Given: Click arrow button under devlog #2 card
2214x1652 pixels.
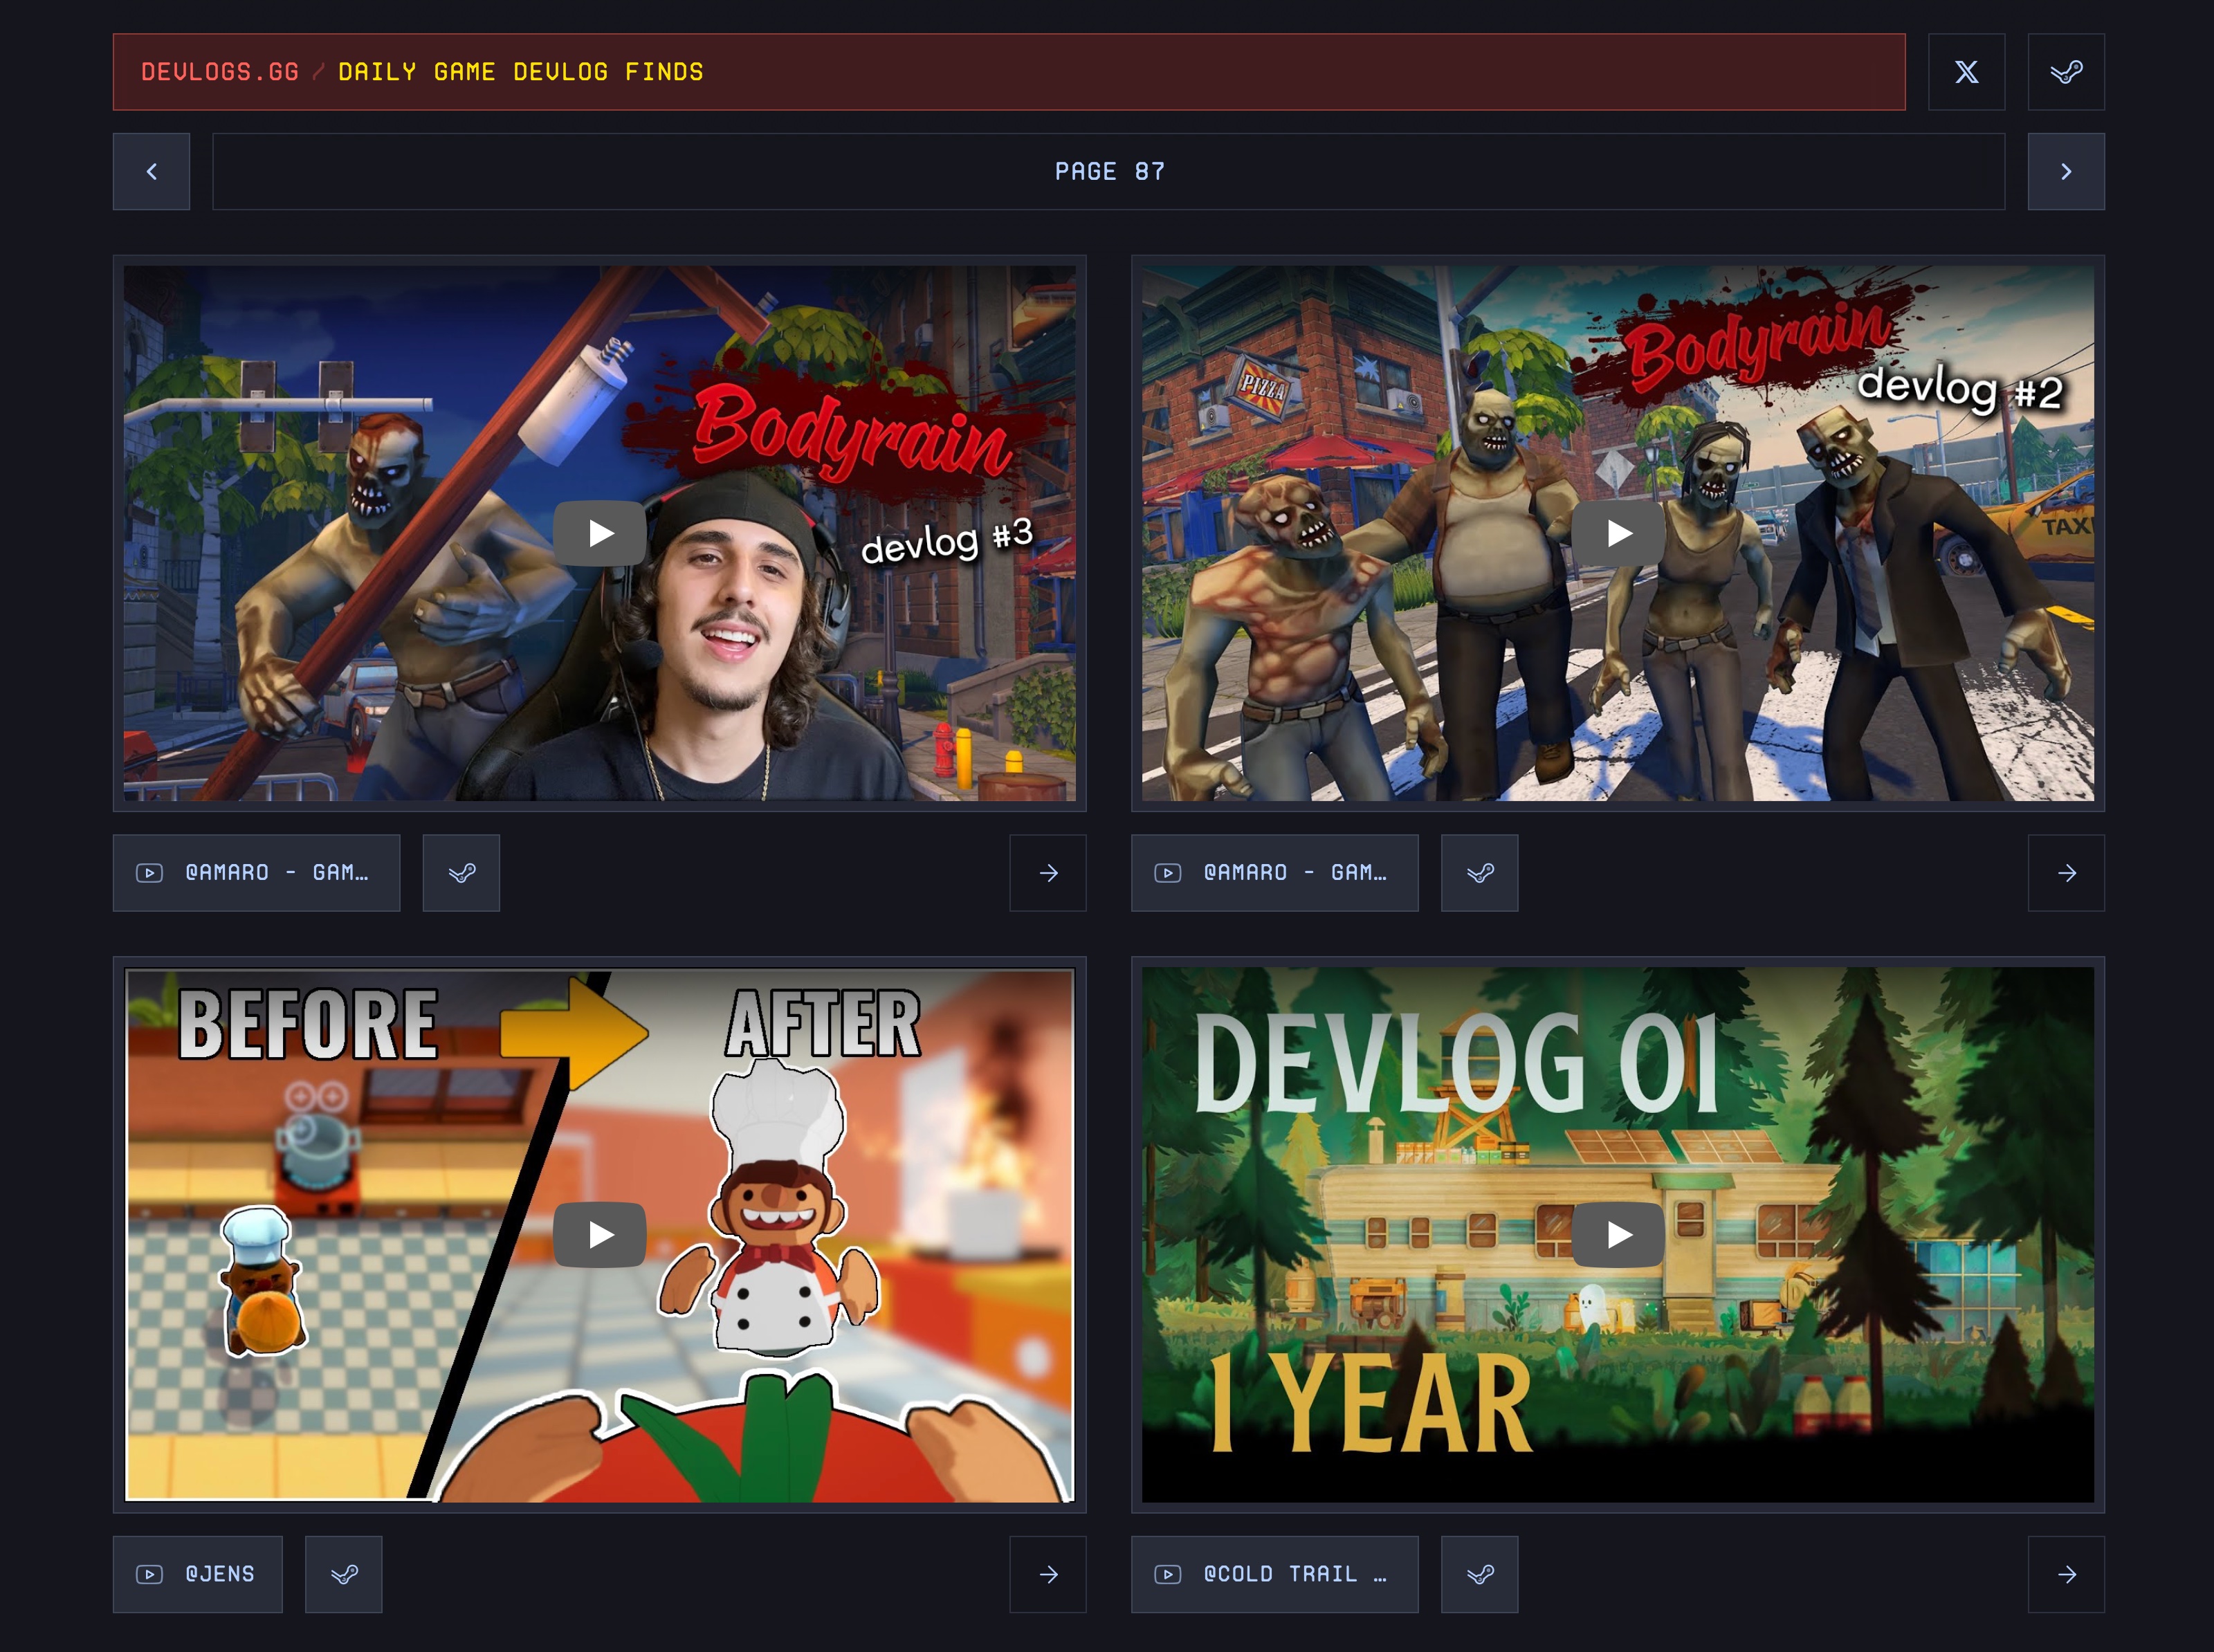Looking at the screenshot, I should tap(2066, 873).
